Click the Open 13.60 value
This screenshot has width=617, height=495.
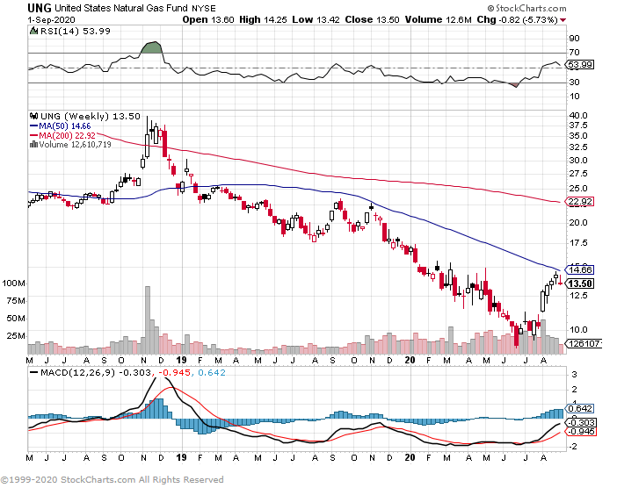point(208,19)
